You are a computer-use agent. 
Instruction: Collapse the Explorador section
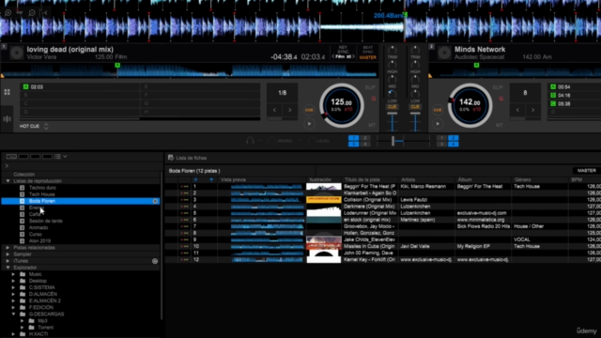(x=8, y=268)
